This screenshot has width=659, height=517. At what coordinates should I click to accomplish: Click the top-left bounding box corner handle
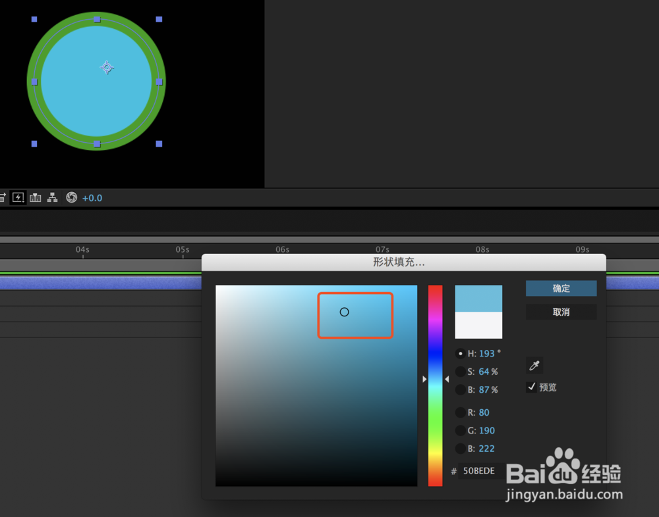tap(34, 19)
